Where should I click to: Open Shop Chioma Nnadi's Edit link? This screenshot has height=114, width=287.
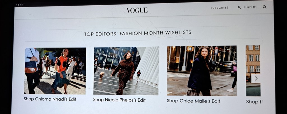click(50, 99)
